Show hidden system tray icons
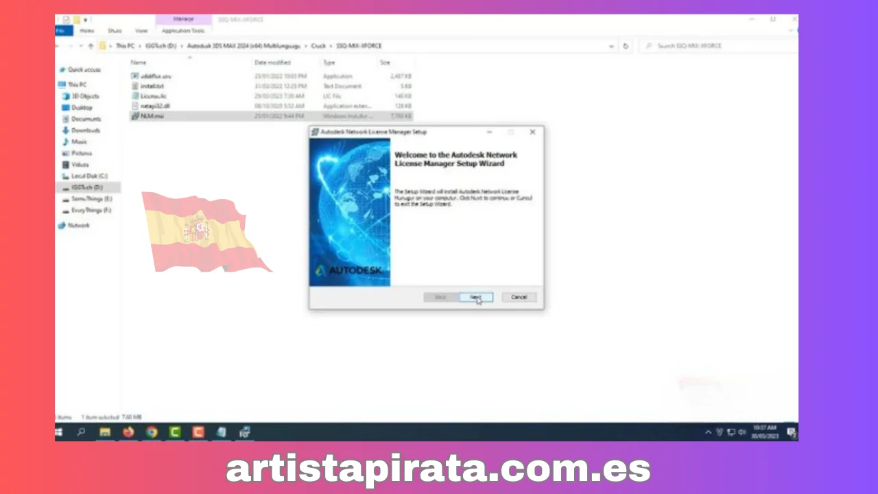 click(x=709, y=432)
